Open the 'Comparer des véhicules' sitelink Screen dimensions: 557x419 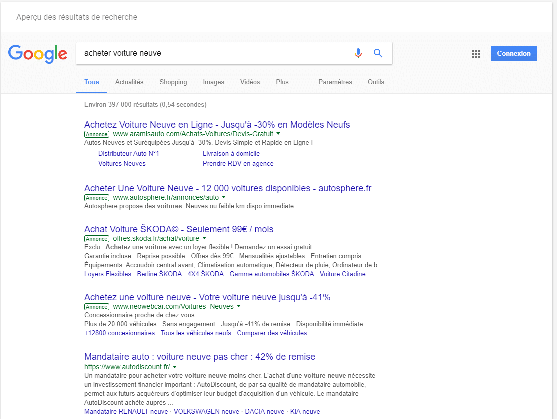point(272,333)
